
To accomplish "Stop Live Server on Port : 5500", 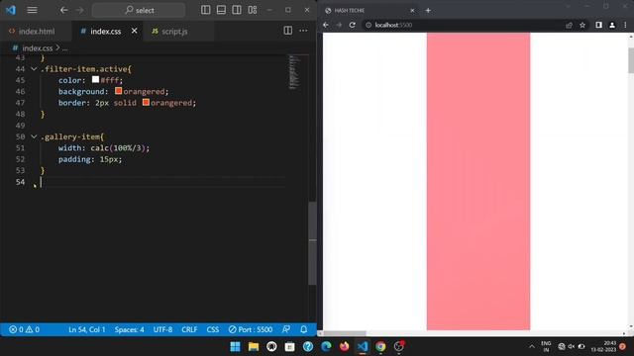I will 251,329.
